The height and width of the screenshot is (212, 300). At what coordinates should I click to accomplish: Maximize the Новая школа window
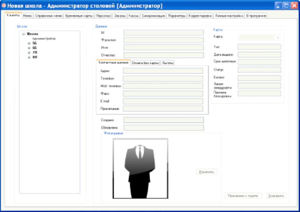pyautogui.click(x=287, y=6)
